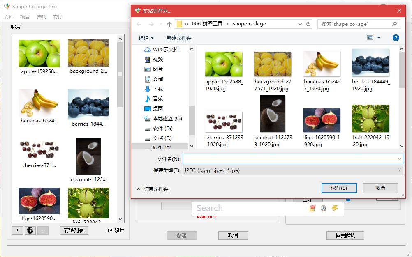Open the 文件 menu
The image size is (412, 257).
(8, 17)
